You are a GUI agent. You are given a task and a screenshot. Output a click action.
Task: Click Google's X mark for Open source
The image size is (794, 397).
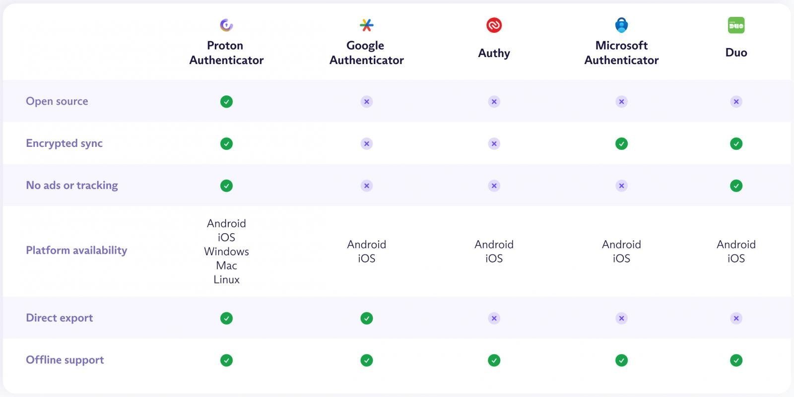click(x=366, y=102)
